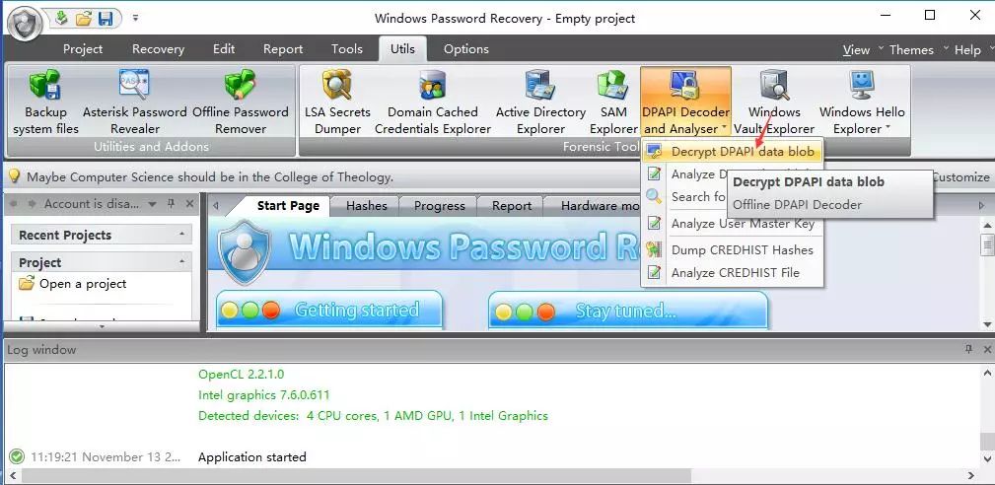Viewport: 995px width, 485px height.
Task: Click the application shield logo button
Action: click(x=25, y=24)
